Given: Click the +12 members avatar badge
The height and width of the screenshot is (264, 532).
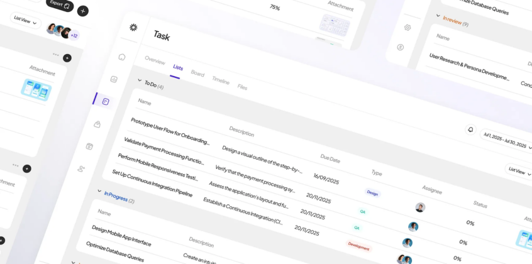Looking at the screenshot, I should click(x=74, y=36).
